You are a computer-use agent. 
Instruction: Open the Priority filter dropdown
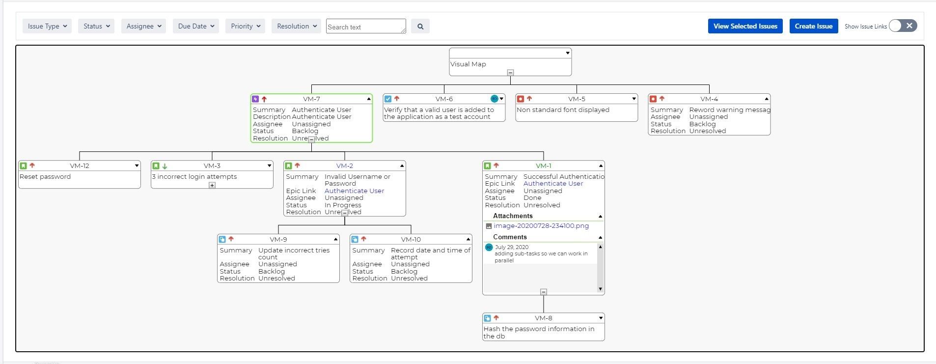pyautogui.click(x=245, y=27)
